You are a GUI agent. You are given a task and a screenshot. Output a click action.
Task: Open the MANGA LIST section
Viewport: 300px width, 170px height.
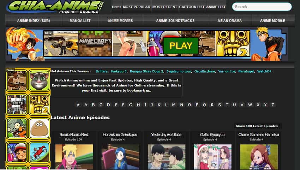tap(80, 21)
